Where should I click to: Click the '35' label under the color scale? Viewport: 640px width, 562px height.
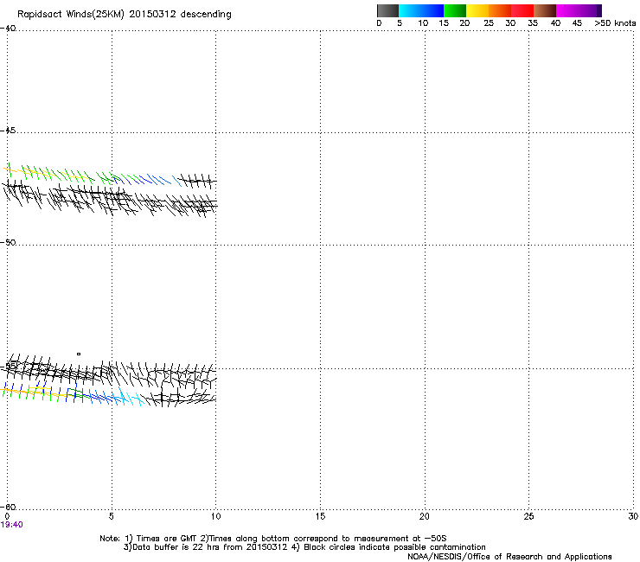click(x=533, y=23)
